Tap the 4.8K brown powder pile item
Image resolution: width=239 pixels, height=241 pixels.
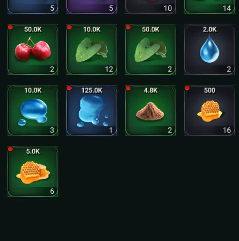(x=151, y=110)
